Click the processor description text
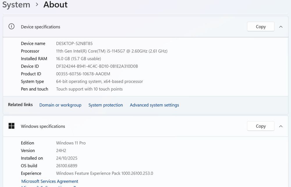291x187 pixels. point(111,51)
